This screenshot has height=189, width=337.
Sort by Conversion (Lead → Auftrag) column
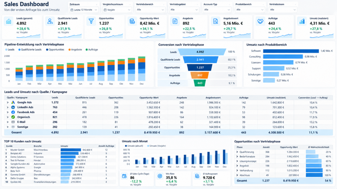pos(313,98)
